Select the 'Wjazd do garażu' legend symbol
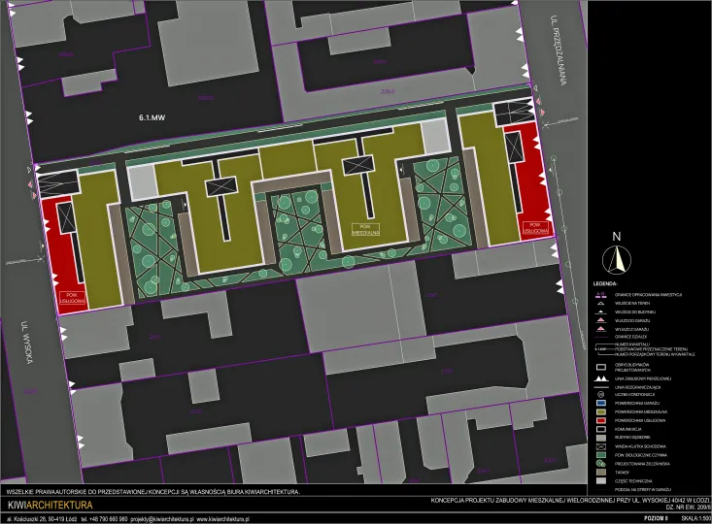This screenshot has height=524, width=712. click(x=600, y=321)
